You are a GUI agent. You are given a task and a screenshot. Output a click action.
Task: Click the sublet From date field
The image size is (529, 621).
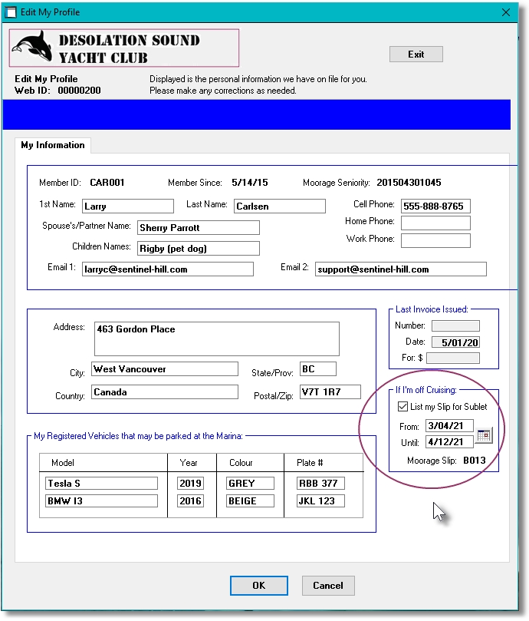[449, 426]
